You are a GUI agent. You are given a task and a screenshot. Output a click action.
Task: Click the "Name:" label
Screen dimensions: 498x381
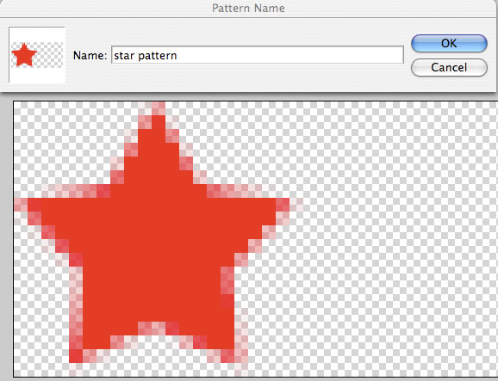pos(90,55)
